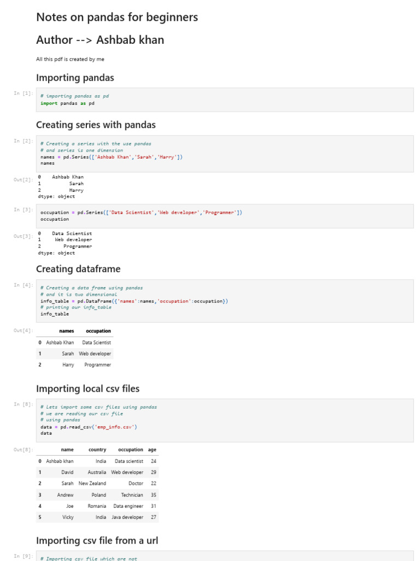Click the pd.DataFrame info_table code cell
Viewport: 420px width, 561px height.
point(224,301)
